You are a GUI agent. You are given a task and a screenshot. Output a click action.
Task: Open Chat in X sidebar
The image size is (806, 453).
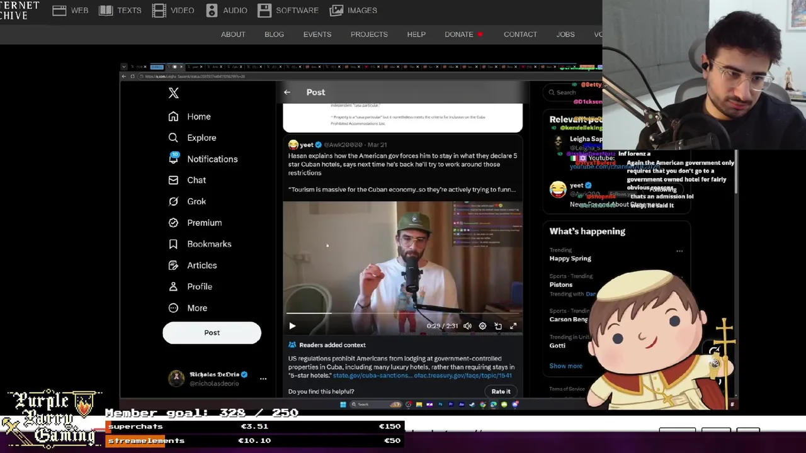point(187,180)
